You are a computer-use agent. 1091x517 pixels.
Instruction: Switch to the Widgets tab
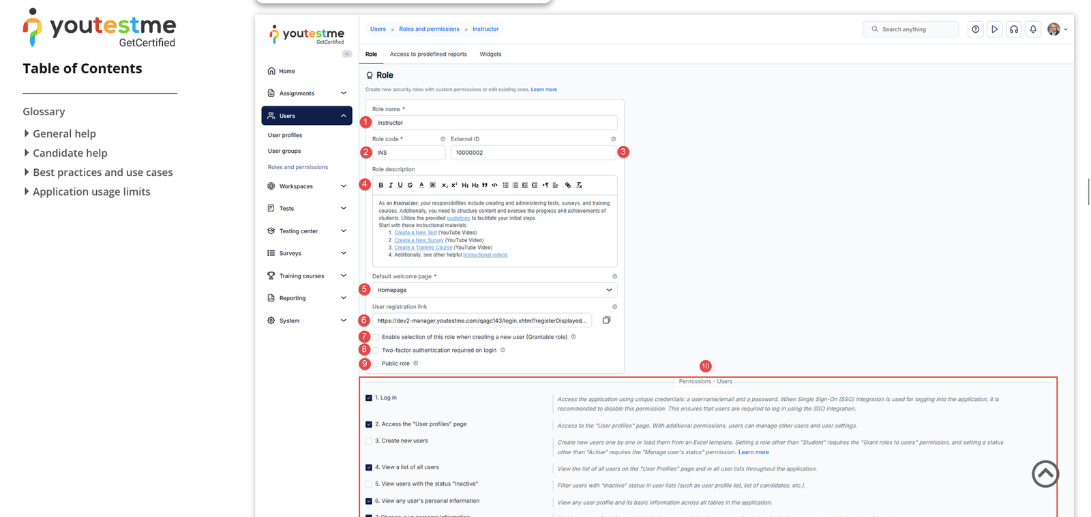coord(490,55)
